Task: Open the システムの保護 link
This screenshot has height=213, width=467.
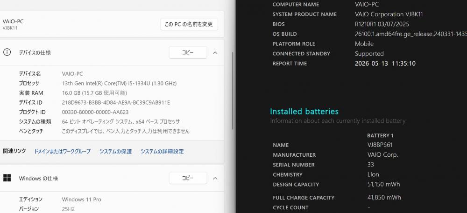Action: coord(115,151)
